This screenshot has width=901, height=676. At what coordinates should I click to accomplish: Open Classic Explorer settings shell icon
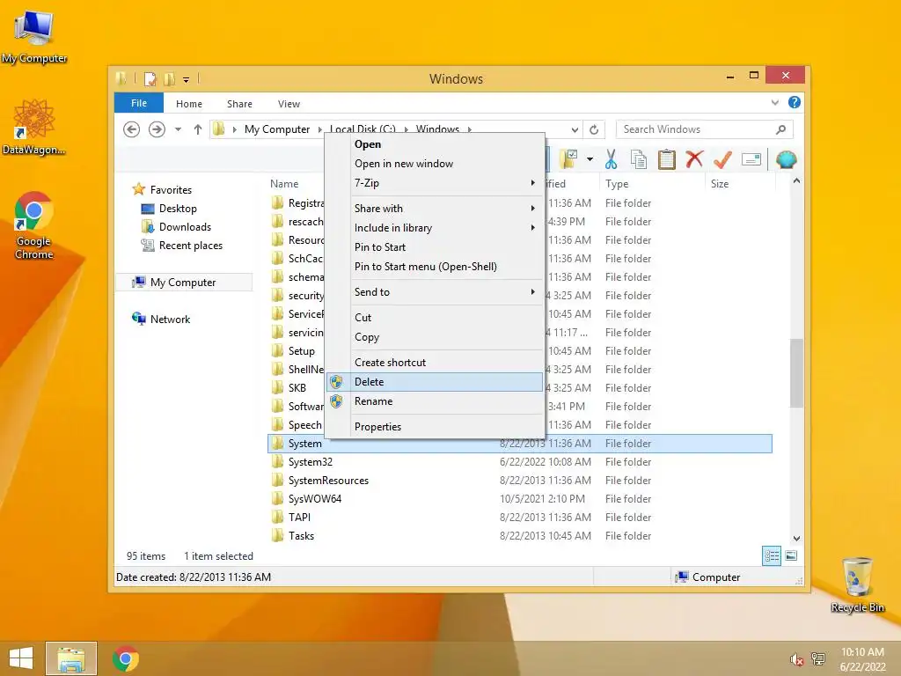point(786,159)
